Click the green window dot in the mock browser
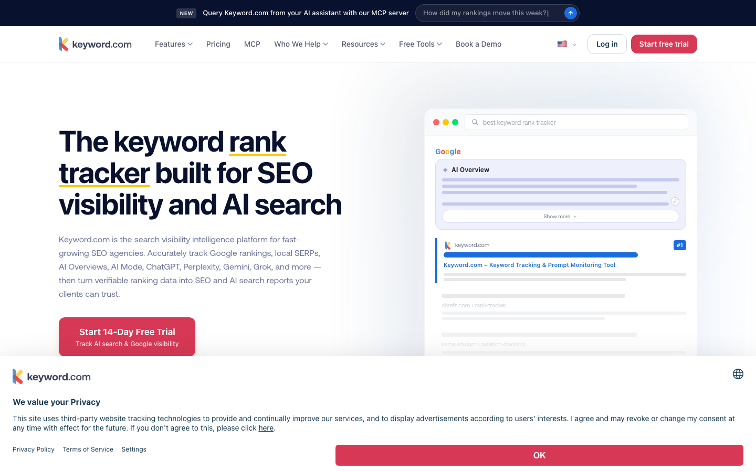The width and height of the screenshot is (756, 472). pyautogui.click(x=455, y=122)
